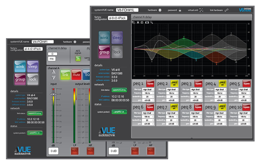260x165 pixels.
Task: Click the password lock icon in V8 window
Action: 180,10
